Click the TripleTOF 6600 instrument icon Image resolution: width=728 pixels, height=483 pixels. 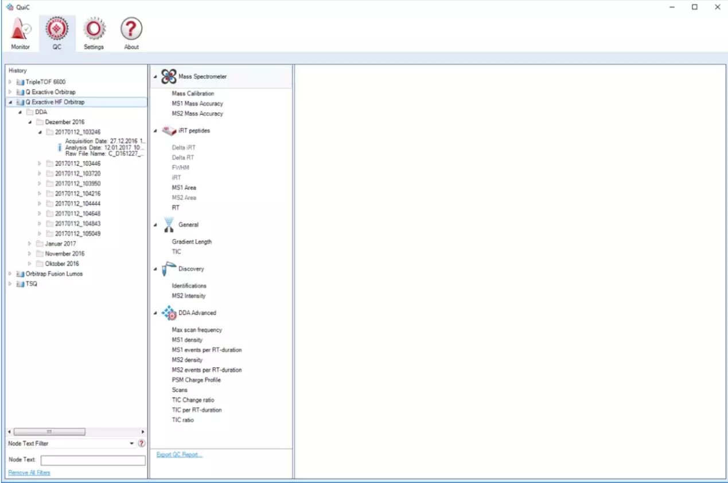21,82
